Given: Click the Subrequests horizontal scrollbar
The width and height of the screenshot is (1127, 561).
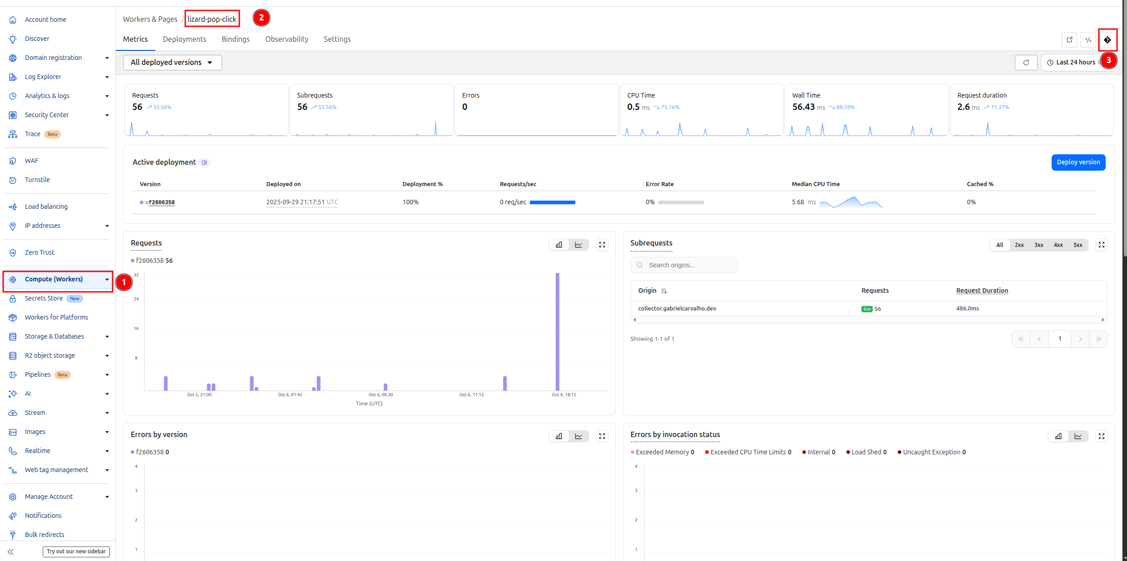Looking at the screenshot, I should 868,320.
